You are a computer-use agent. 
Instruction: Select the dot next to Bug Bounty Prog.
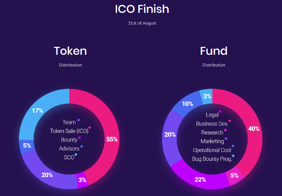tap(233, 156)
